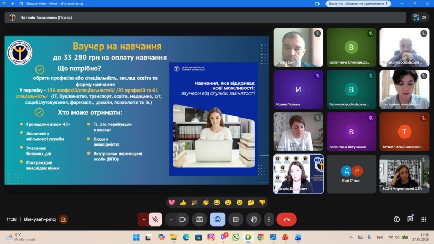Leave the call with the red button

point(286,219)
